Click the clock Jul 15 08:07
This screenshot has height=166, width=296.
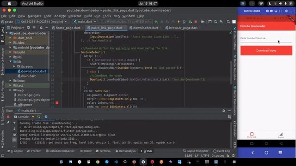coord(148,4)
